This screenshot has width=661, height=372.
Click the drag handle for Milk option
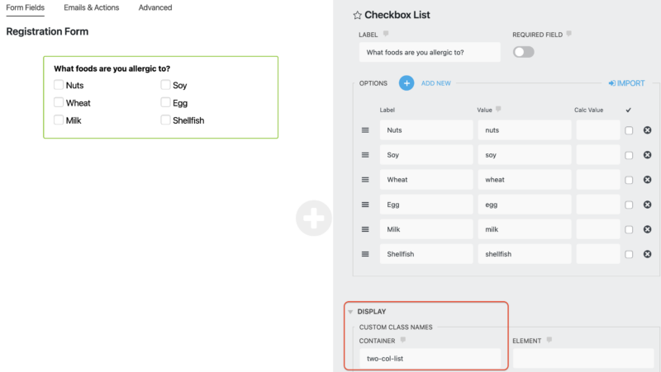(x=364, y=229)
